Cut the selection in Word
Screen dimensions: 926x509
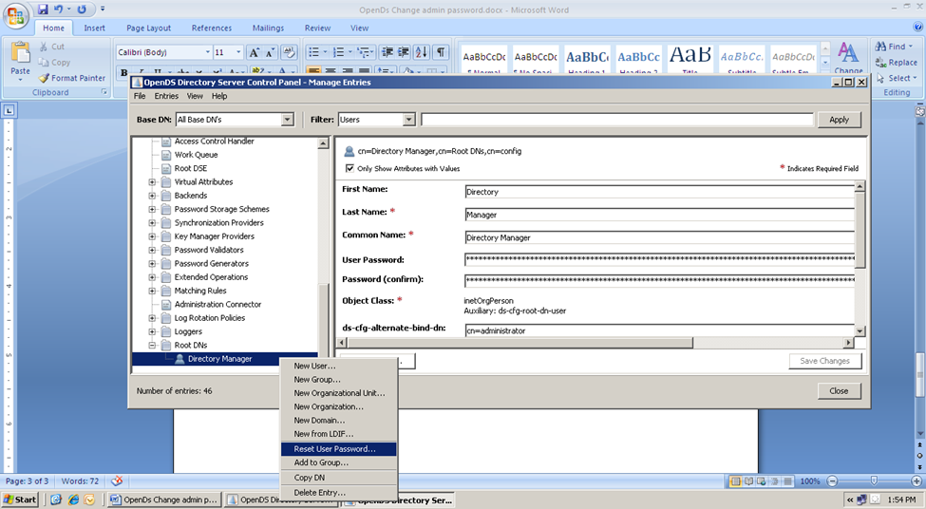[x=52, y=47]
